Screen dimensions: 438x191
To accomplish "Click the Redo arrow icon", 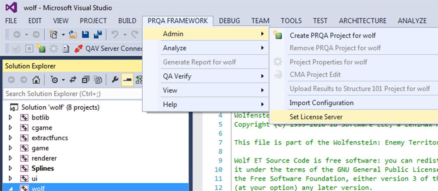I will (x=135, y=35).
